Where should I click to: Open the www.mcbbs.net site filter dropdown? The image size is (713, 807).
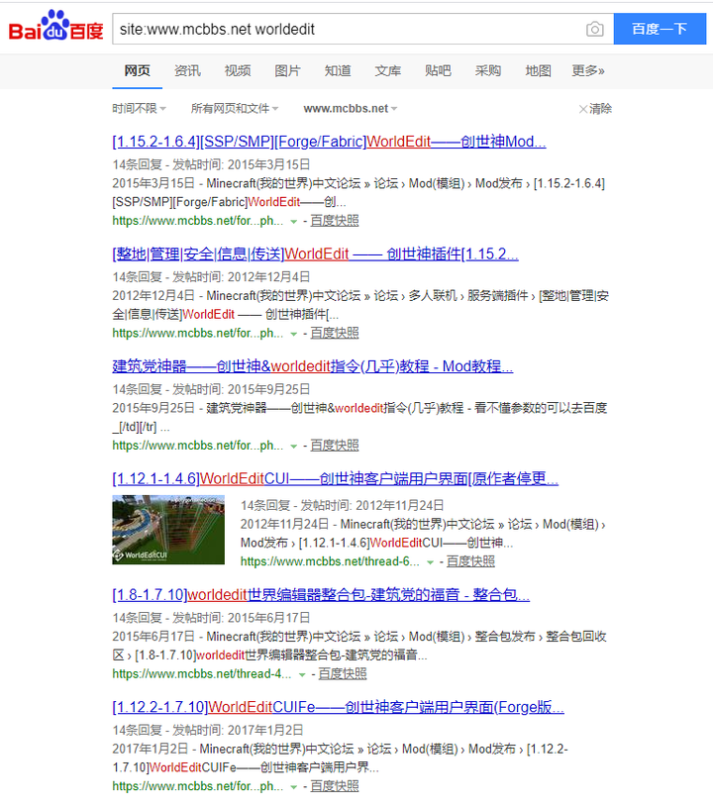pos(351,109)
